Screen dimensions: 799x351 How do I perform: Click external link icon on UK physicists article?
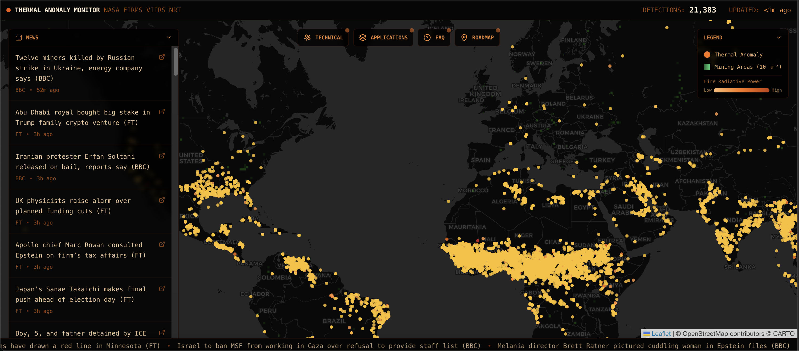(162, 200)
